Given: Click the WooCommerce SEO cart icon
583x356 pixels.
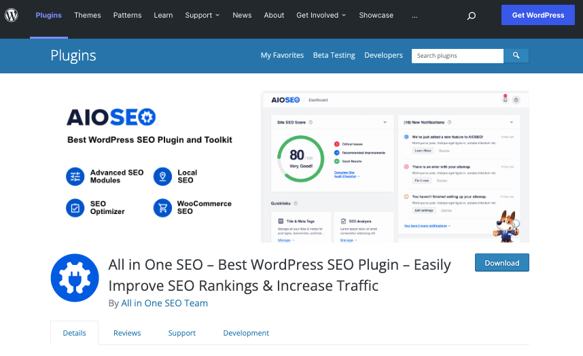Looking at the screenshot, I should [162, 208].
